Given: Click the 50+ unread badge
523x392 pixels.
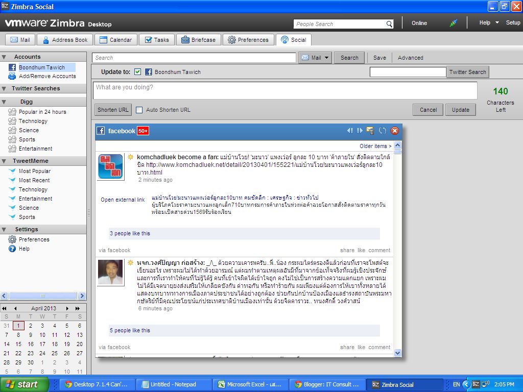Looking at the screenshot, I should click(143, 131).
